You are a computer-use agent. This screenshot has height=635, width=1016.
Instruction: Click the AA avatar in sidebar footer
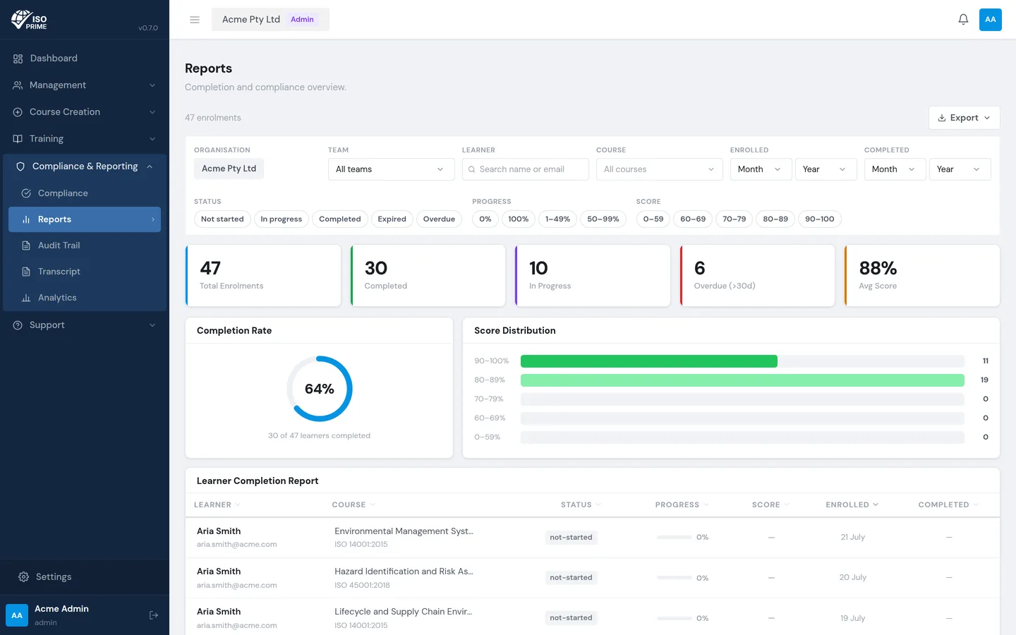(x=17, y=615)
